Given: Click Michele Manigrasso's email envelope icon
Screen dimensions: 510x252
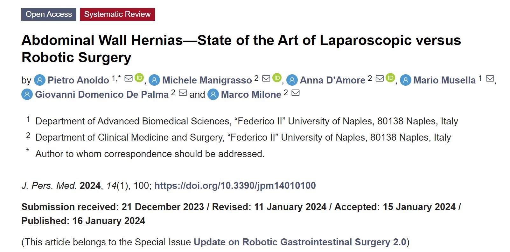Looking at the screenshot, I should point(266,78).
